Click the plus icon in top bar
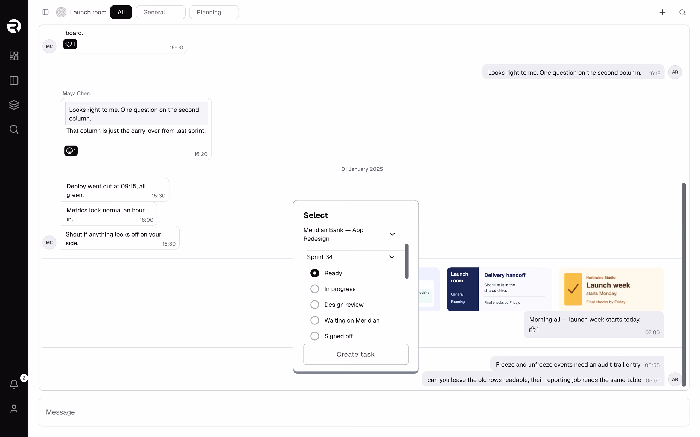700x437 pixels. point(662,12)
